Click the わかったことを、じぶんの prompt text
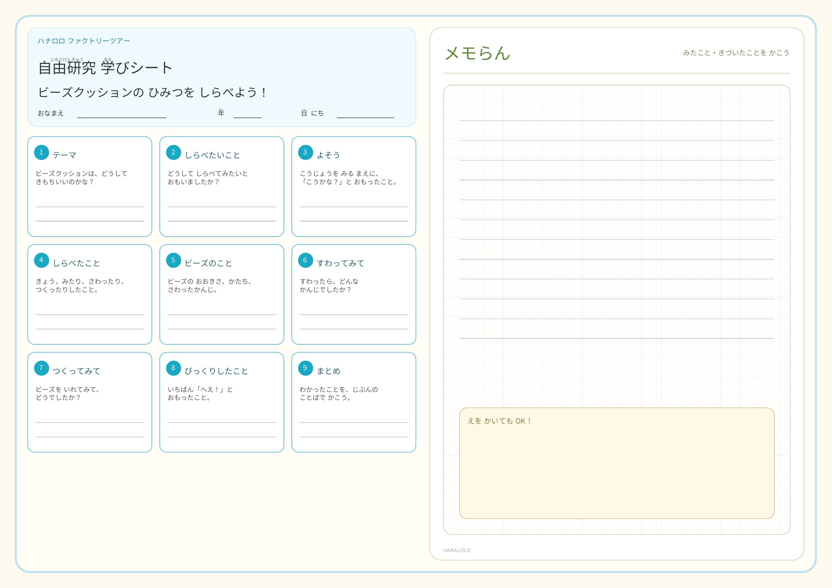The image size is (832, 588). coord(339,389)
